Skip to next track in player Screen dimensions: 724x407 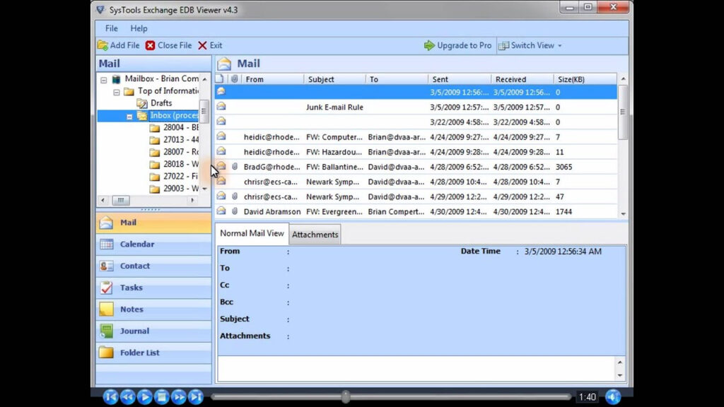196,397
